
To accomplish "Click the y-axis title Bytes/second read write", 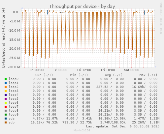I will (3, 38).
